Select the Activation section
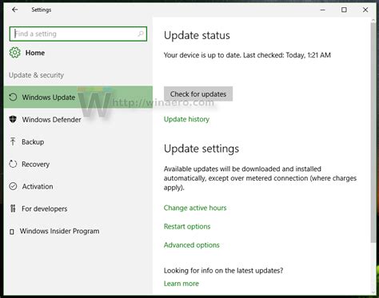The width and height of the screenshot is (379, 298). [78, 186]
